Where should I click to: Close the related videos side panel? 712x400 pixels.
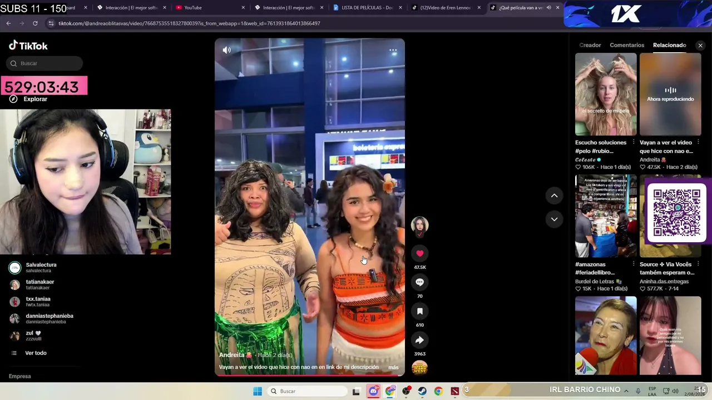pos(700,46)
